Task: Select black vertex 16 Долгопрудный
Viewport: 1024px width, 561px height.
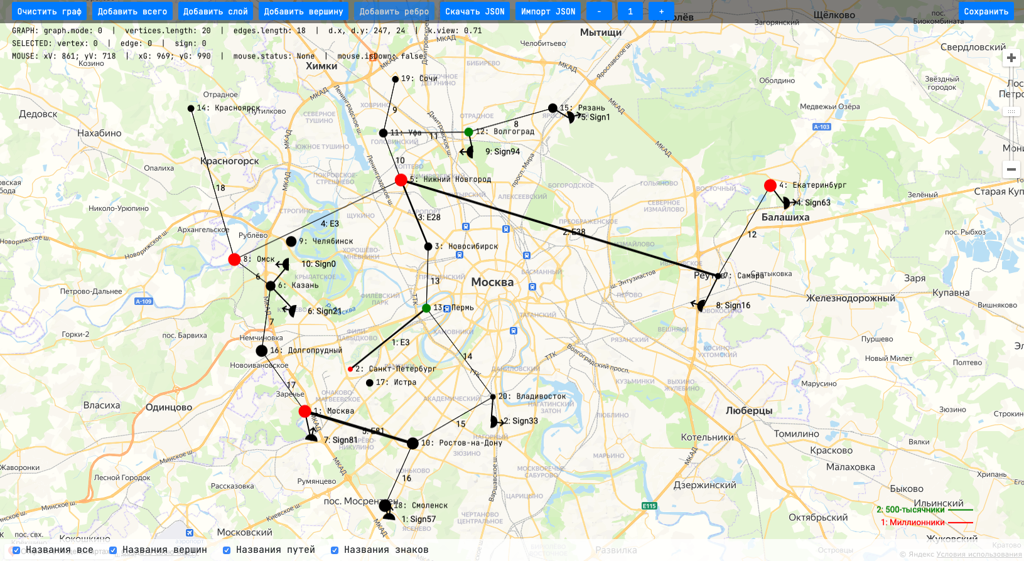Action: coord(262,351)
